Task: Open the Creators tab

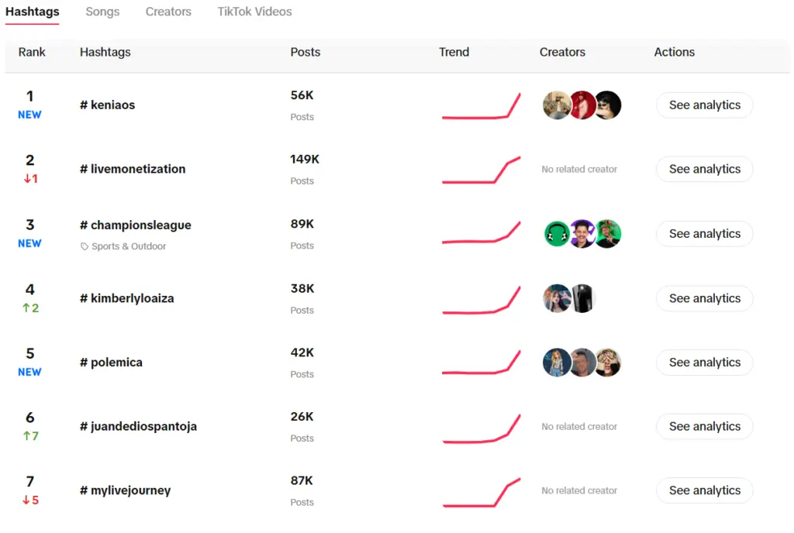Action: tap(167, 12)
